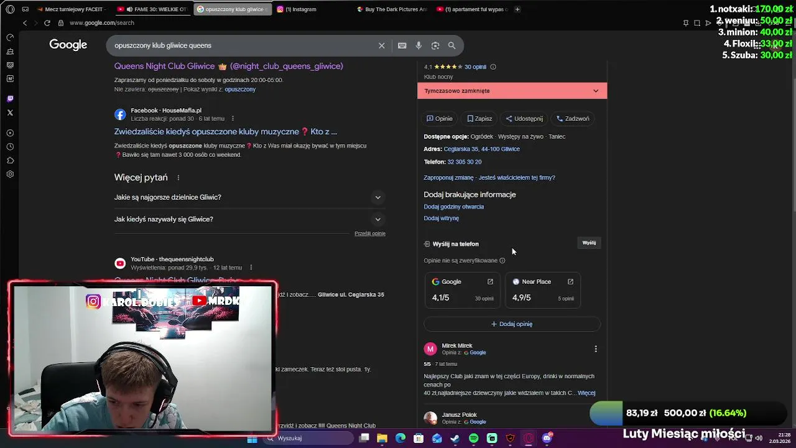The width and height of the screenshot is (796, 448).
Task: Call the club with Zadzwoń button
Action: tap(573, 118)
